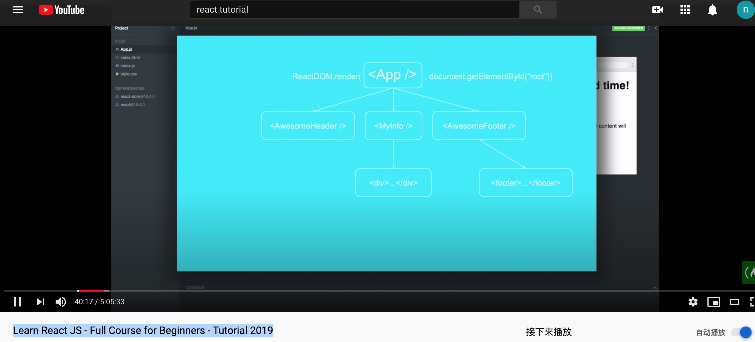The width and height of the screenshot is (755, 342).
Task: Open the player settings gear
Action: [x=693, y=302]
